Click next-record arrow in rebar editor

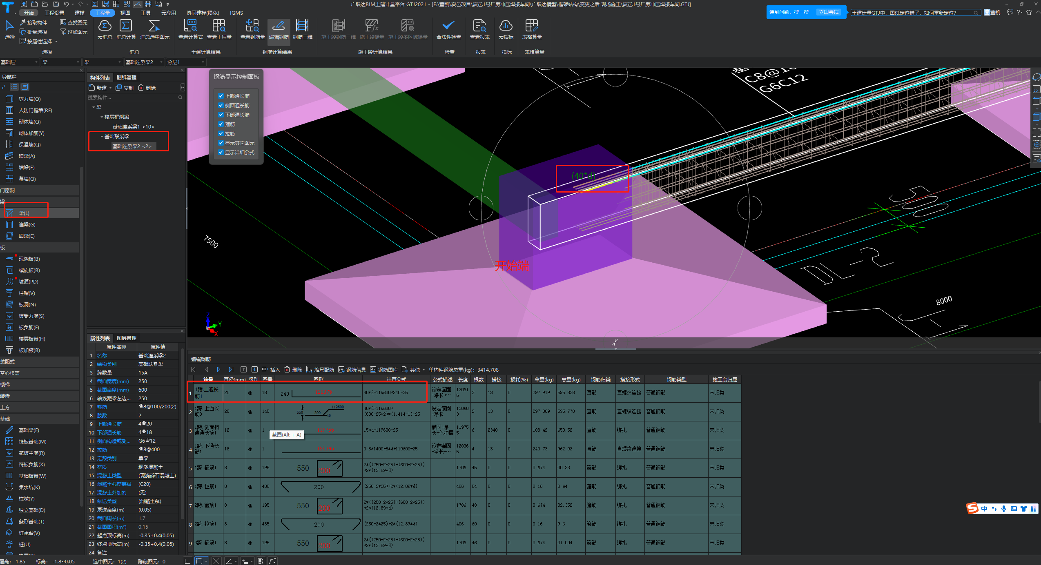pyautogui.click(x=218, y=370)
